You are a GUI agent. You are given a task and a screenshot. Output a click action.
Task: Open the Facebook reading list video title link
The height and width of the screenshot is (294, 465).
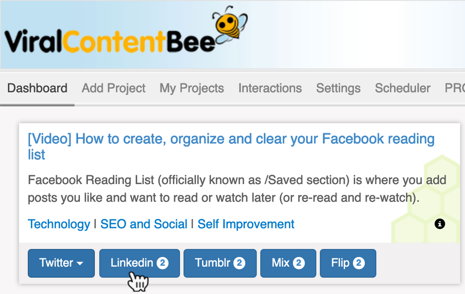click(x=231, y=139)
